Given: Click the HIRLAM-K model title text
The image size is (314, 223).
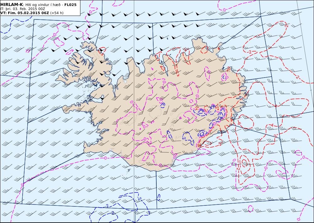Looking at the screenshot, I should (12, 5).
